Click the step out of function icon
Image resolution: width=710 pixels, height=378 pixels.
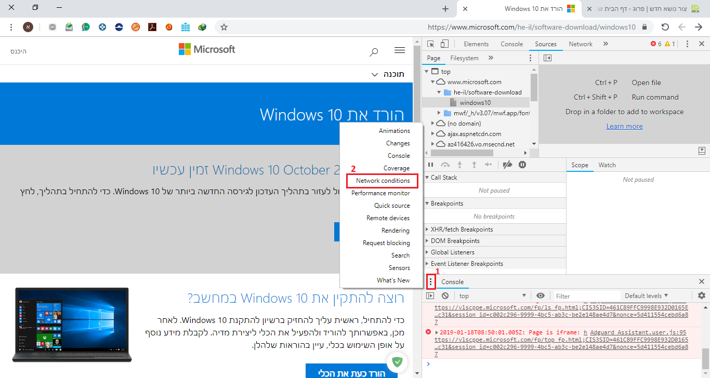pos(474,165)
